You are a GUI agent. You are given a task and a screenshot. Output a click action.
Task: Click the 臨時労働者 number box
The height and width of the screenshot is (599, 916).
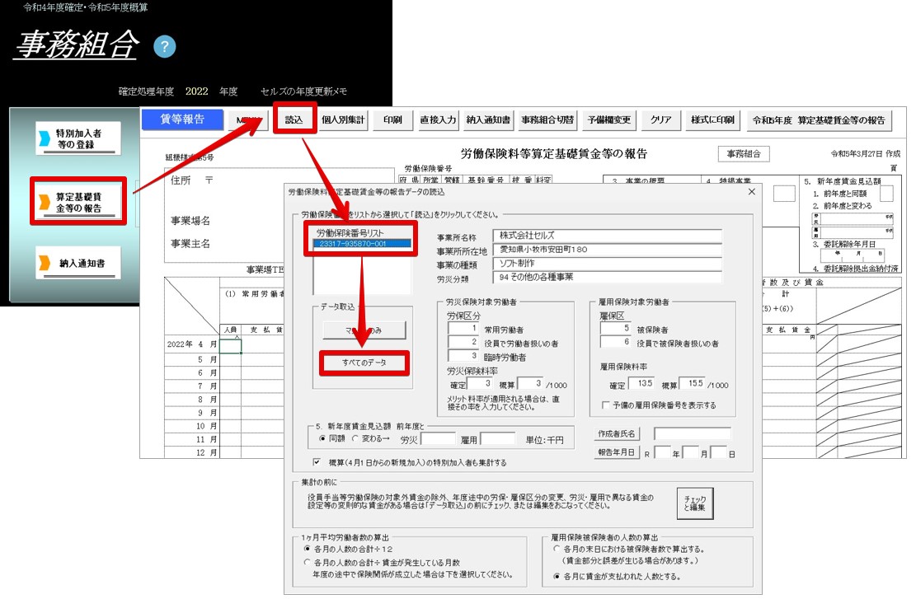pos(463,356)
